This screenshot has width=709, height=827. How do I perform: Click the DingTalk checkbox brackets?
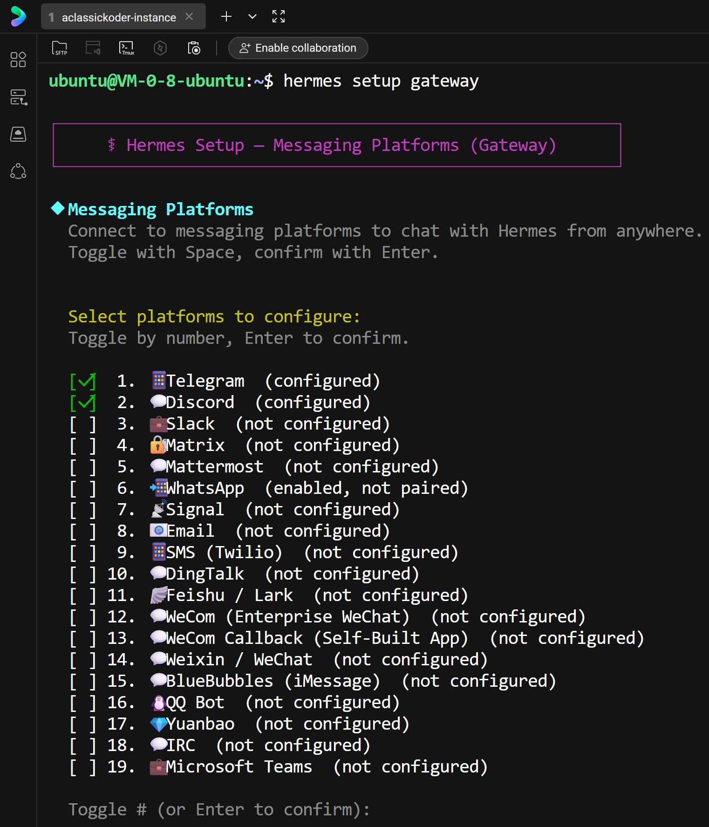tap(83, 574)
